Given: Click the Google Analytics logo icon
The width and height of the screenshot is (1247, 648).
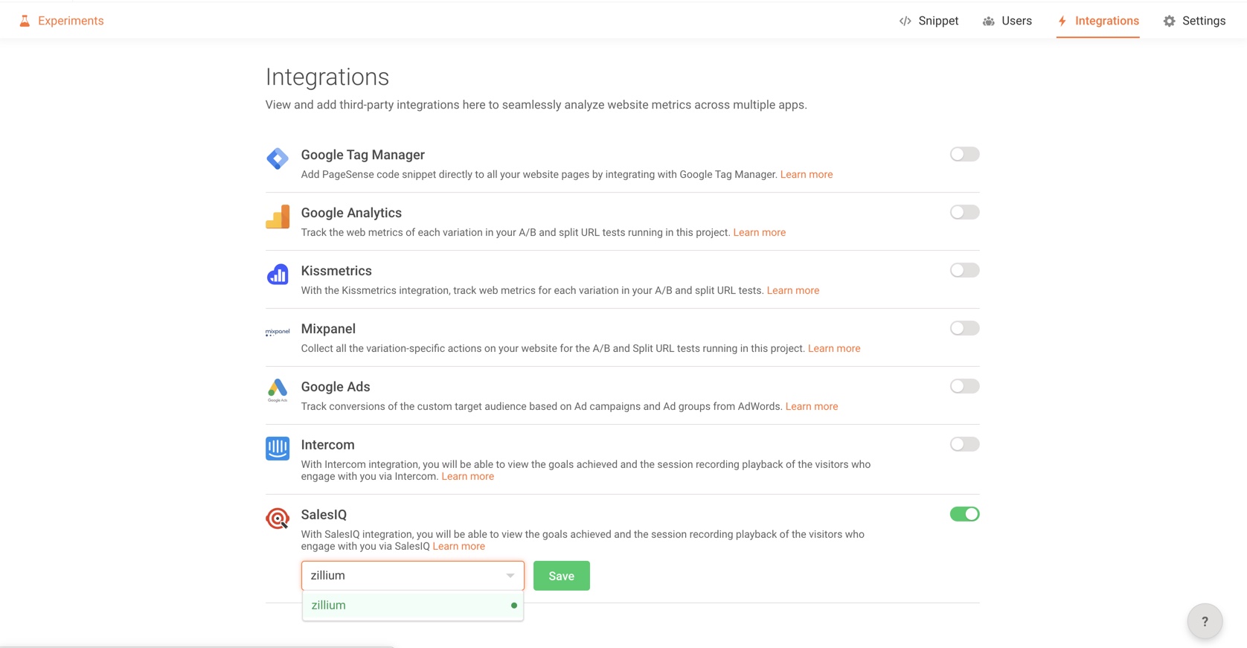Looking at the screenshot, I should point(278,216).
